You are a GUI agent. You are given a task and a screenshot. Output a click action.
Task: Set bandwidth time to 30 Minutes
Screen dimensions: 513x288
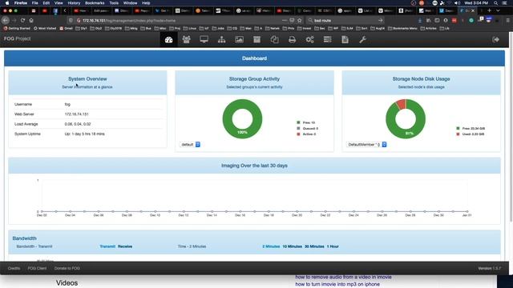click(314, 246)
